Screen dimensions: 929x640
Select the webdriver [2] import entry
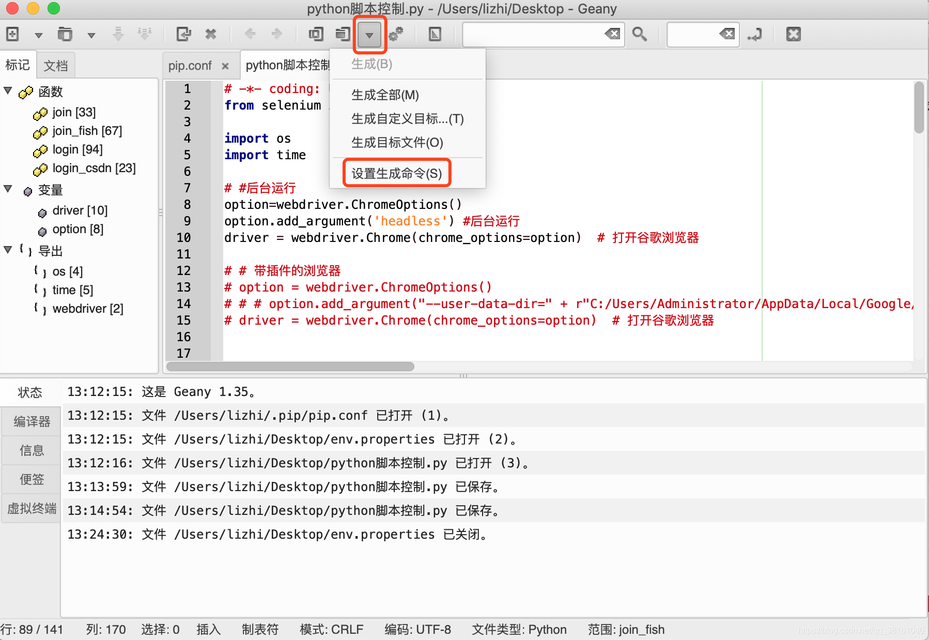point(88,309)
